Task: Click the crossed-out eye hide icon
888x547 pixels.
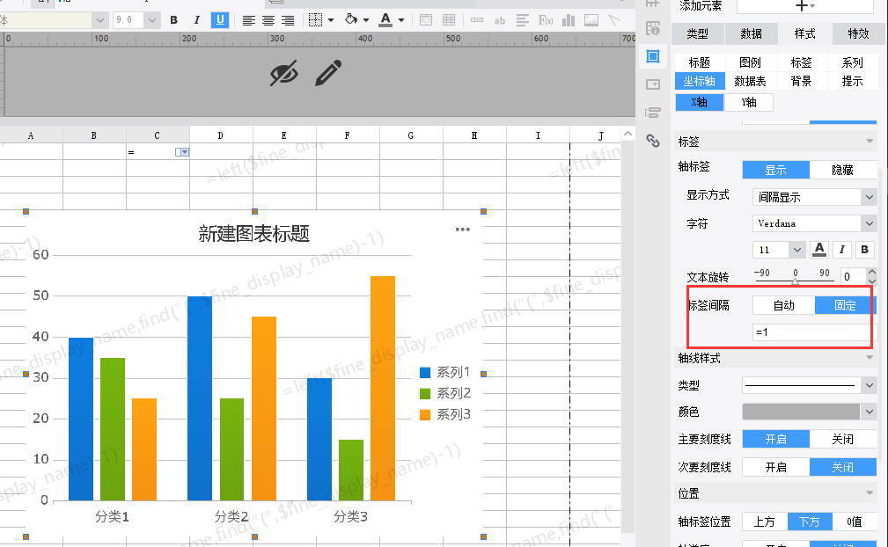Action: (283, 73)
